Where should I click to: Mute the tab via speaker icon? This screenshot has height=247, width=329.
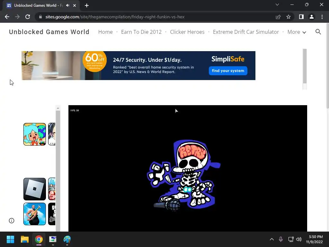coord(67,5)
